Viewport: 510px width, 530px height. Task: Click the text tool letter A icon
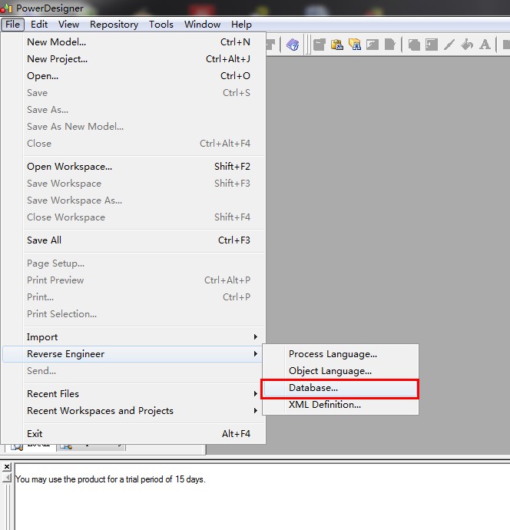485,45
